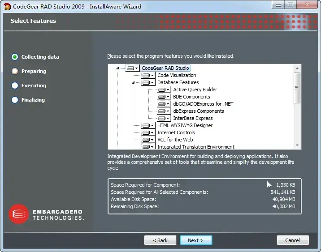Collapse the Database Features tree node

pyautogui.click(x=133, y=82)
